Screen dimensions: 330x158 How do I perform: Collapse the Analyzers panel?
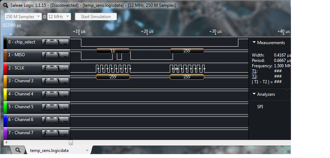(254, 94)
